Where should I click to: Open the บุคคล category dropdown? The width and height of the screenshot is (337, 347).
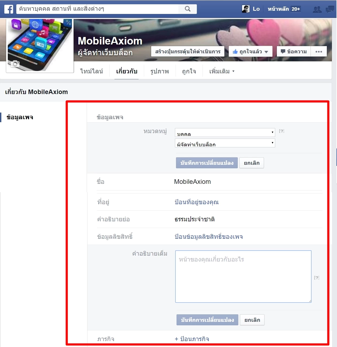[x=225, y=133]
